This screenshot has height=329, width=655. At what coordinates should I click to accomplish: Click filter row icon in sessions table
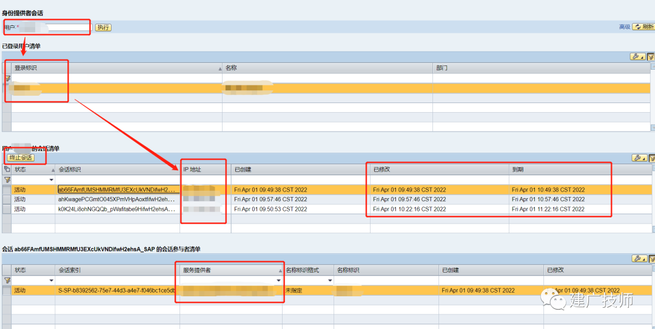pyautogui.click(x=7, y=179)
